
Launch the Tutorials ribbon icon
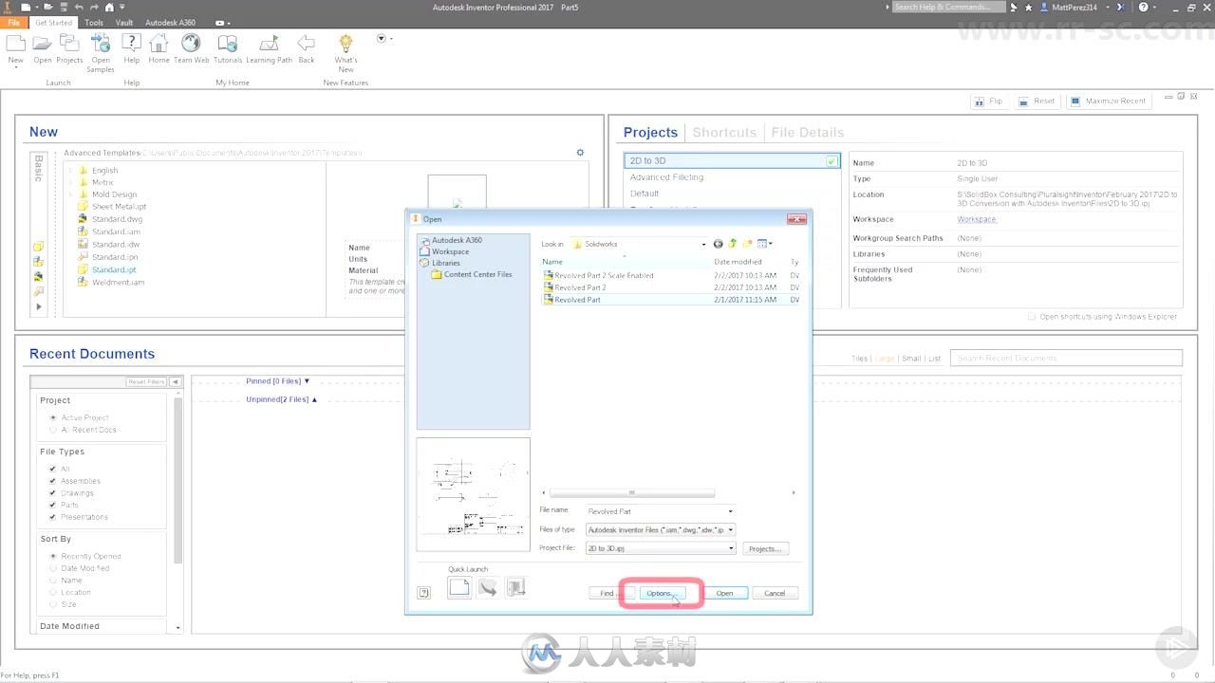[228, 44]
